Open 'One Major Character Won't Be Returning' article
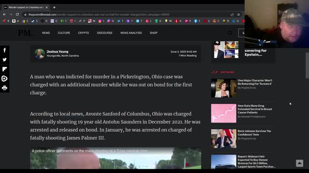Viewport: 309px width, 173px height. (255, 82)
